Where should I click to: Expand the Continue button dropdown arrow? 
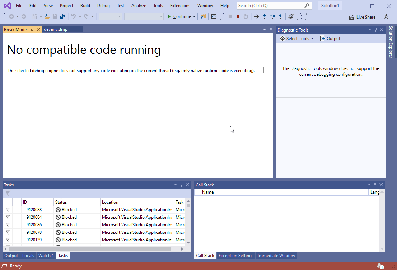coord(194,17)
